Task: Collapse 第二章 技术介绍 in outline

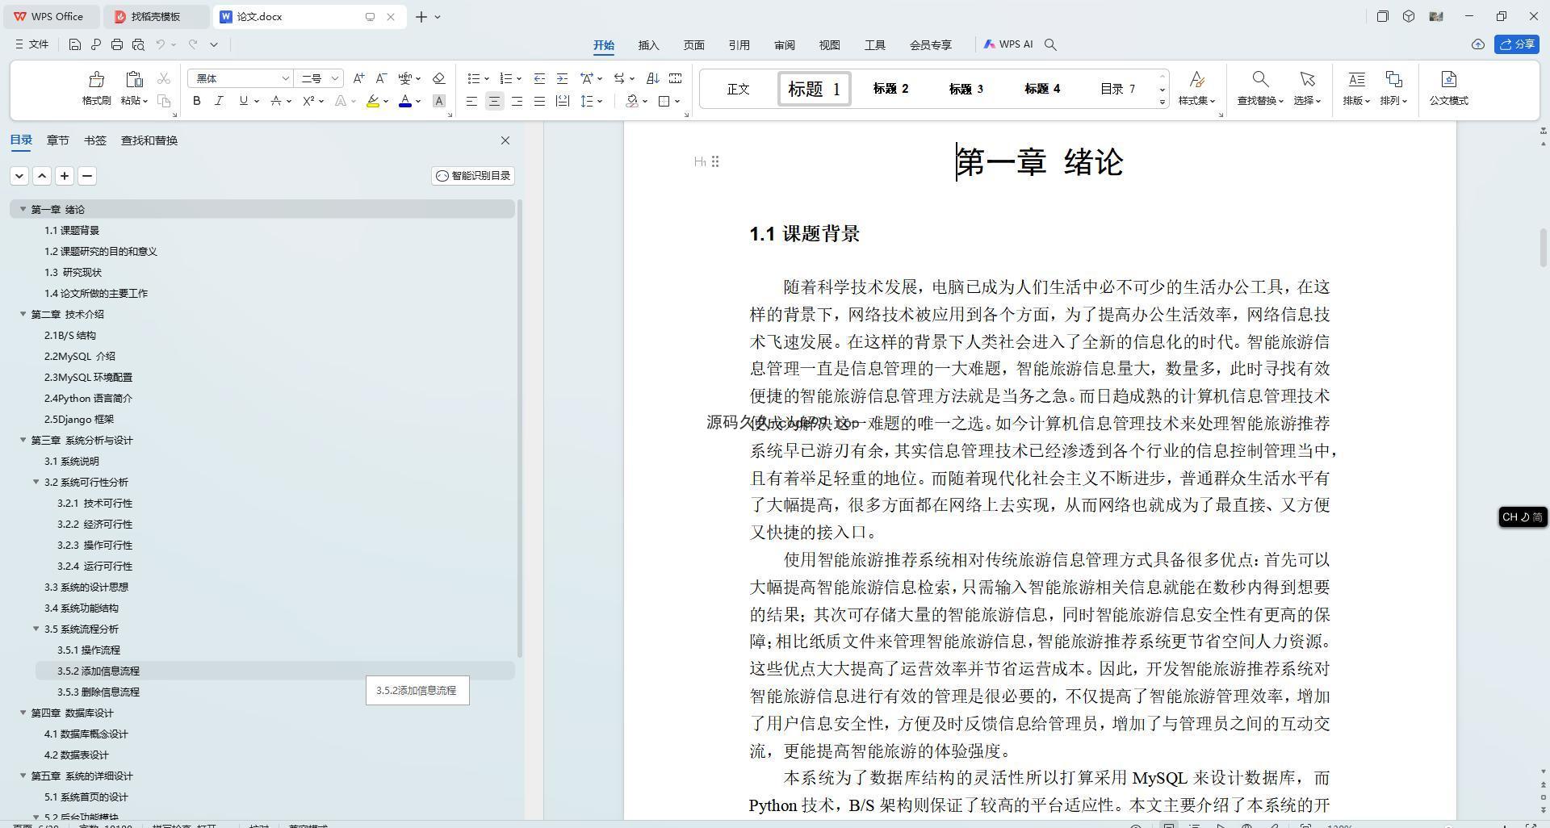Action: tap(23, 314)
